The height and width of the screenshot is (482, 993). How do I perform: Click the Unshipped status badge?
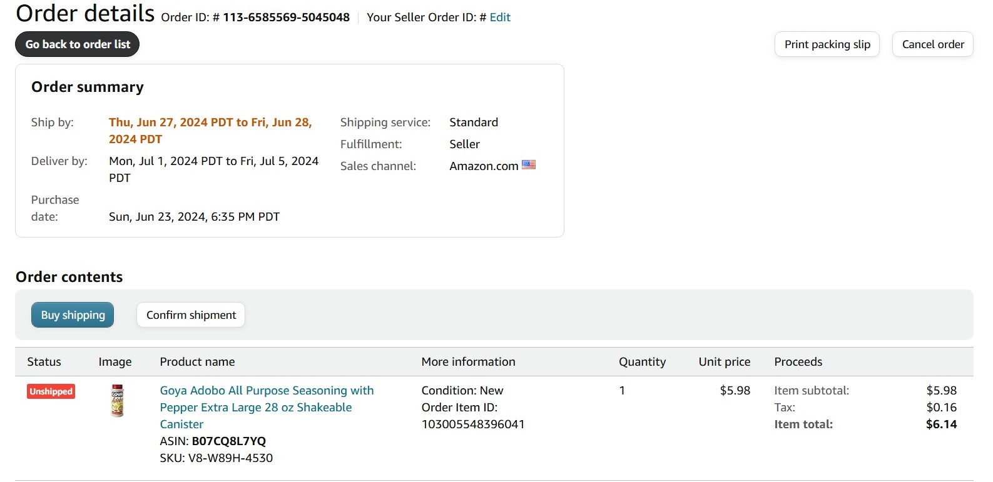point(51,391)
